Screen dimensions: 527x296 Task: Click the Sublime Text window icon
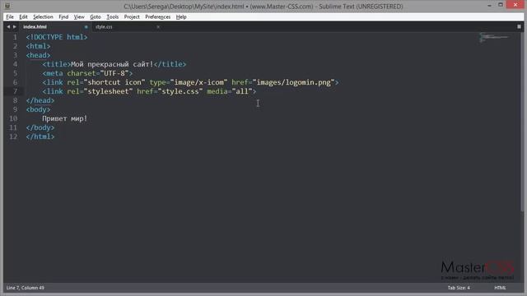[7, 6]
